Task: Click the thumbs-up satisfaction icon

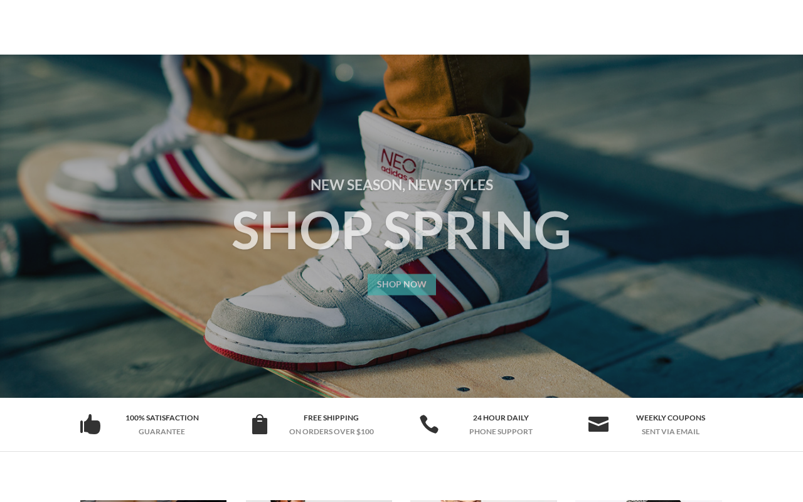Action: (90, 424)
